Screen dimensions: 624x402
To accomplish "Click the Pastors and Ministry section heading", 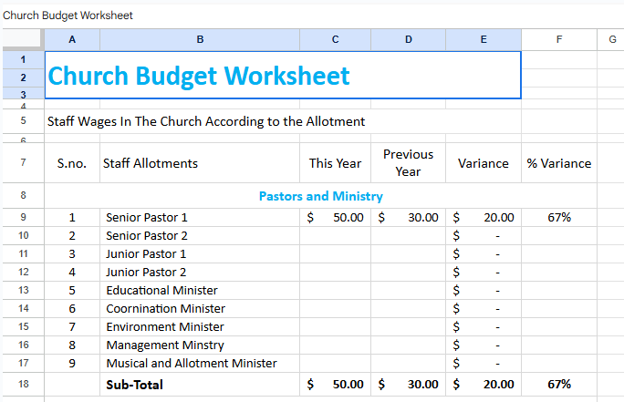I will tap(321, 196).
